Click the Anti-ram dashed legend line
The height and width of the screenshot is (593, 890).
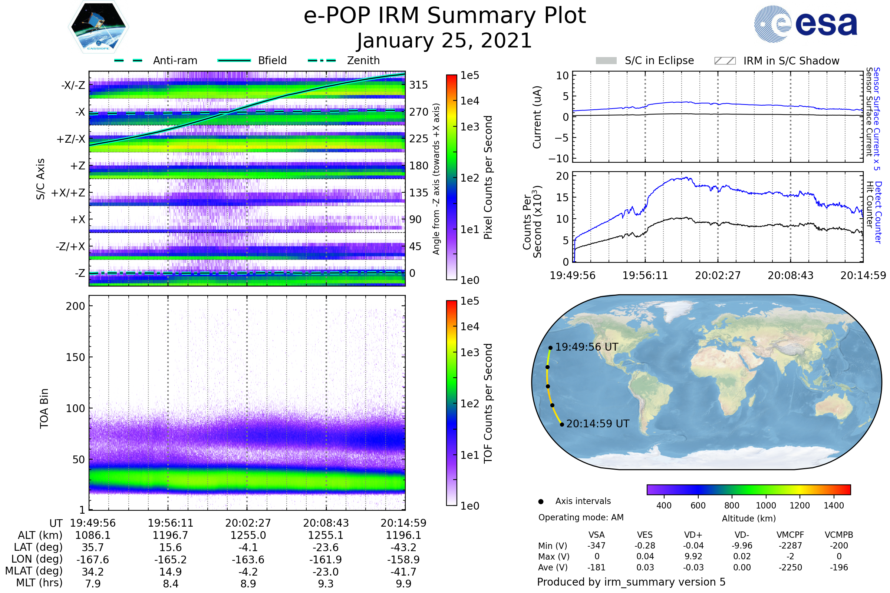pos(128,60)
